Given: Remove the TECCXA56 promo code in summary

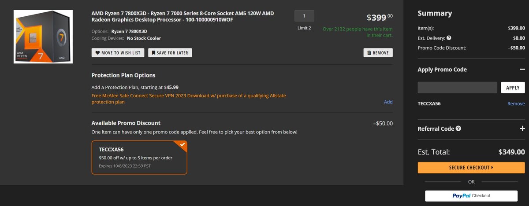Looking at the screenshot, I should [516, 104].
